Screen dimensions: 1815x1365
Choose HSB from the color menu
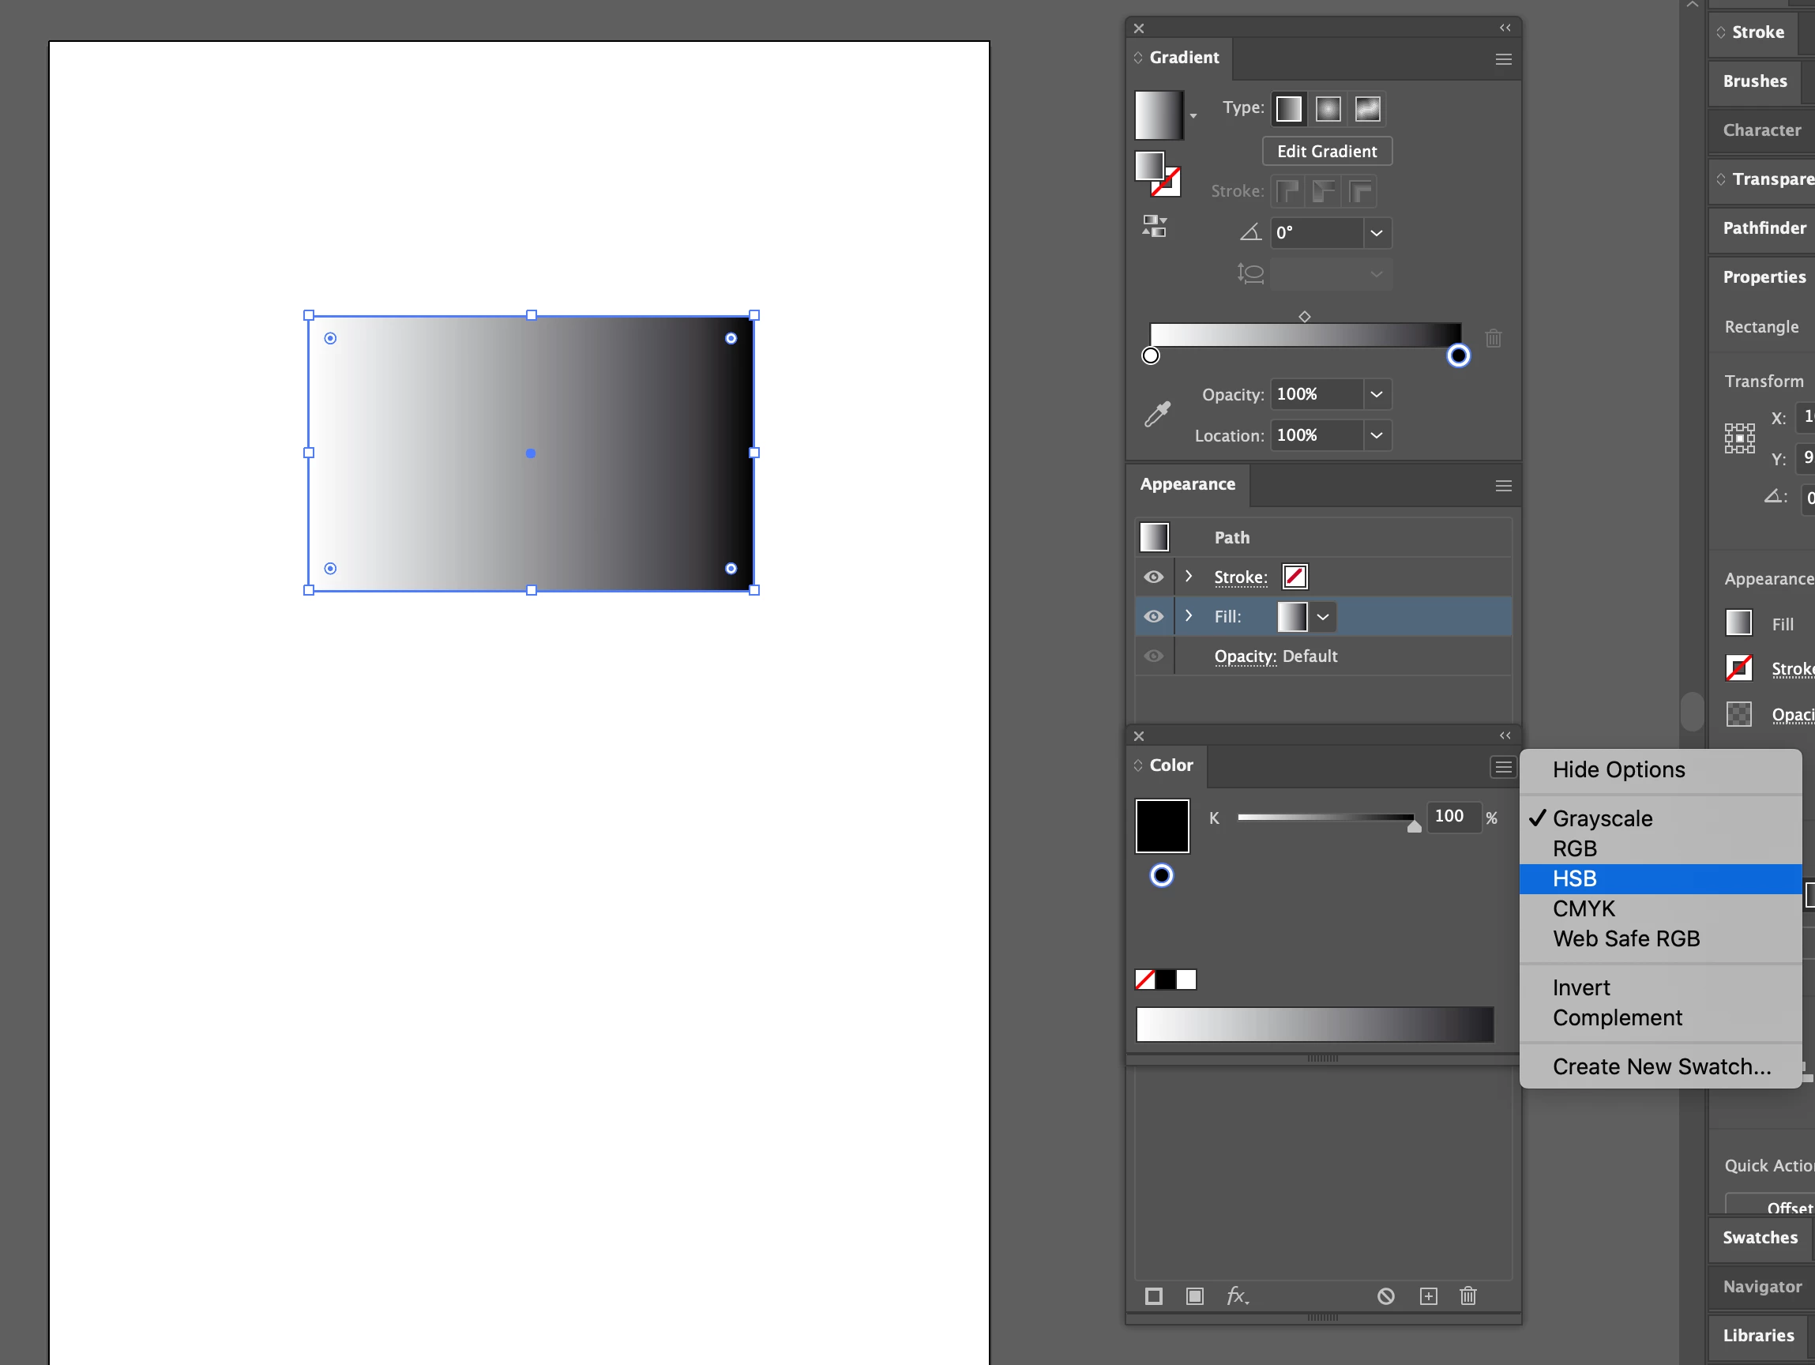click(x=1575, y=879)
